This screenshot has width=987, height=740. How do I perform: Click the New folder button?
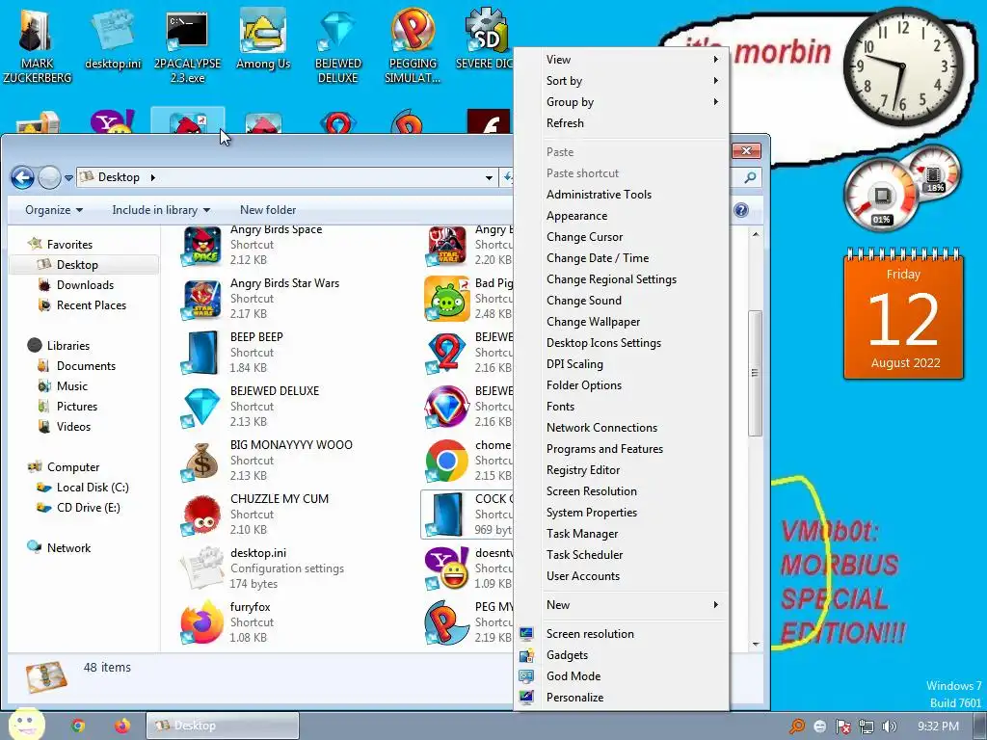click(x=268, y=210)
